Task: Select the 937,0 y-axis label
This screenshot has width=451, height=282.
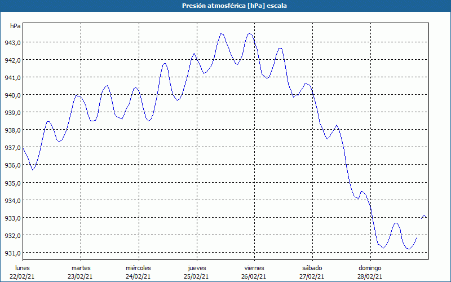Action: point(12,148)
